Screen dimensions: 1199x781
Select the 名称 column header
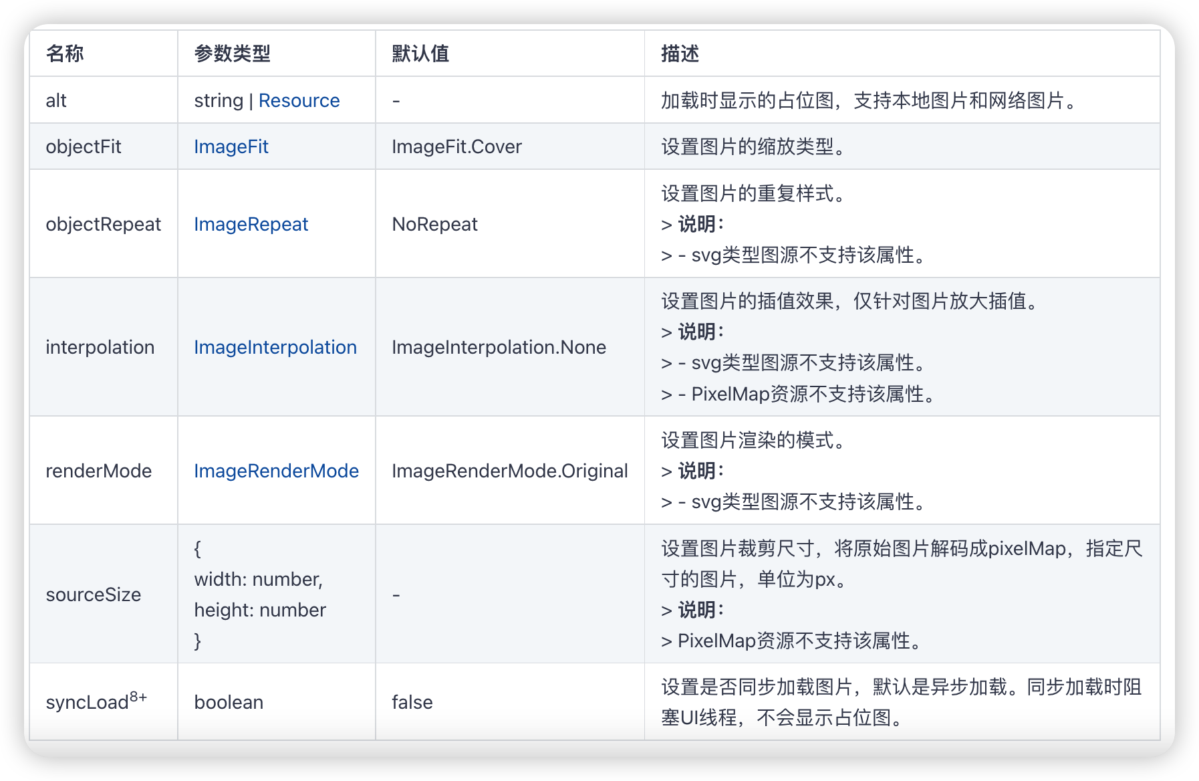click(x=65, y=53)
